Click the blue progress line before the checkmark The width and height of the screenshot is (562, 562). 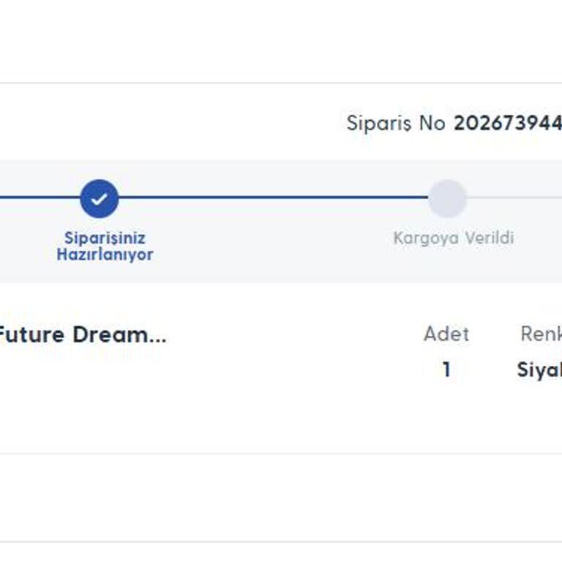(x=40, y=197)
